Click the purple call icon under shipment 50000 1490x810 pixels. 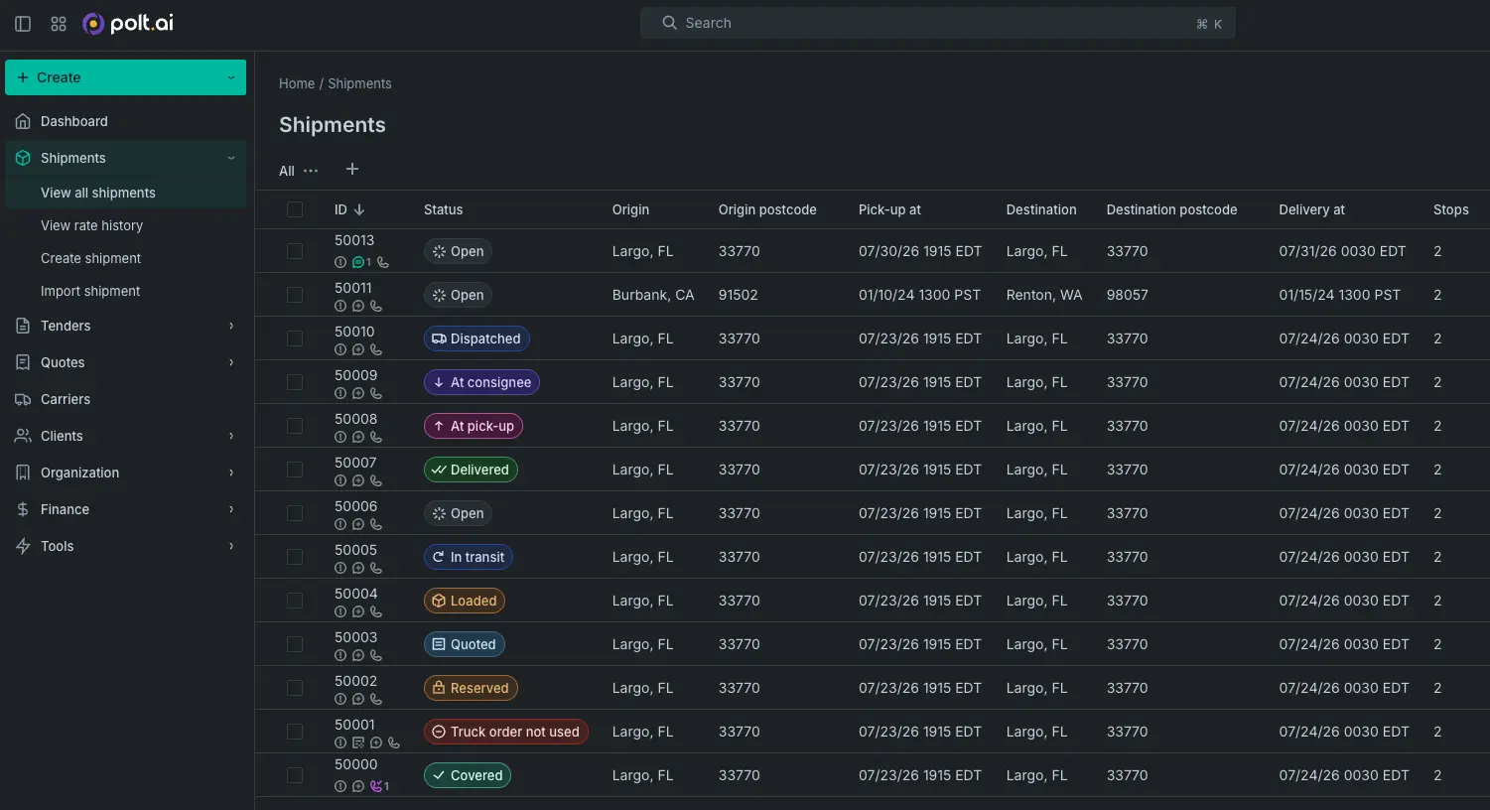pyautogui.click(x=376, y=786)
